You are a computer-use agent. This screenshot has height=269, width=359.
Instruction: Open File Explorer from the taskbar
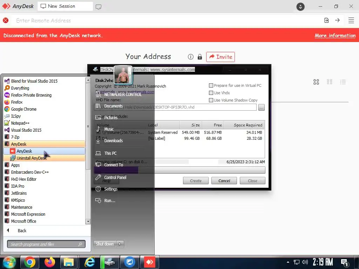pos(69,262)
